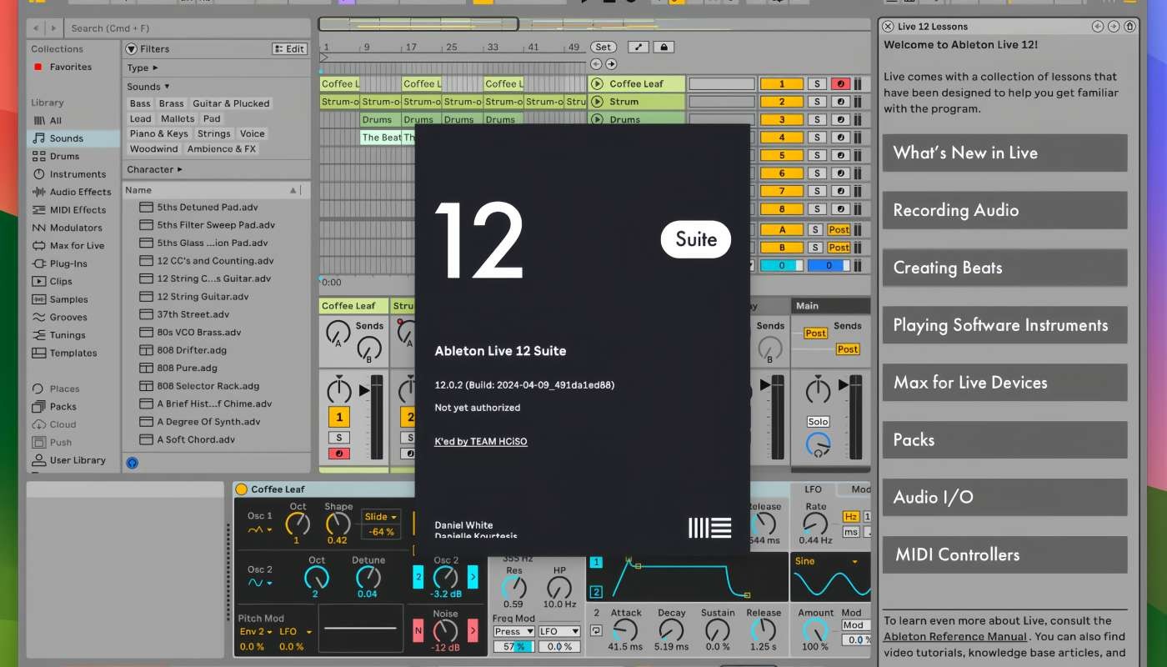Disarm the Coffee Leaf record button
The image size is (1167, 667).
coord(841,83)
